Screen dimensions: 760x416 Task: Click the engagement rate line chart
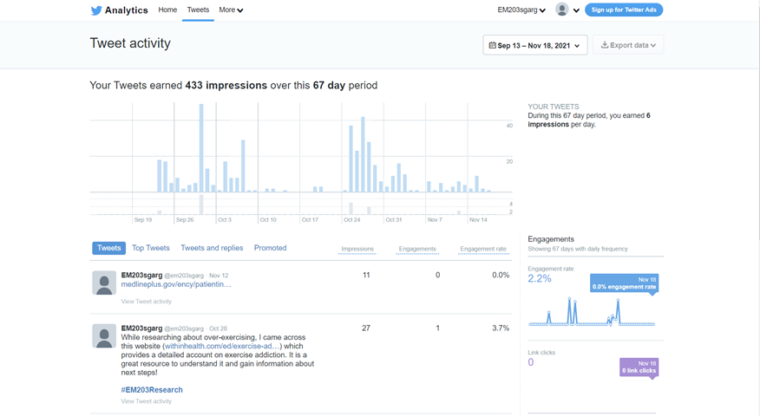coord(592,311)
